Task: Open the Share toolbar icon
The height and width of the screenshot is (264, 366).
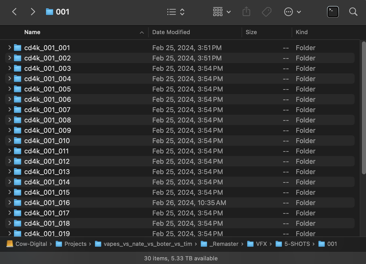Action: 246,12
